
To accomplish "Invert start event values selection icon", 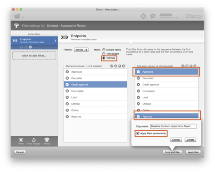I will click(x=120, y=66).
